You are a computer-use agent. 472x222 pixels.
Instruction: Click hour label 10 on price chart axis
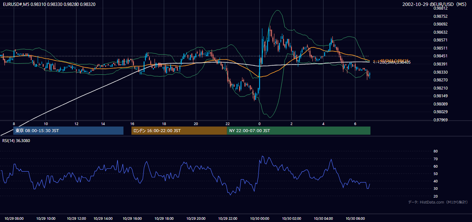(x=46, y=124)
